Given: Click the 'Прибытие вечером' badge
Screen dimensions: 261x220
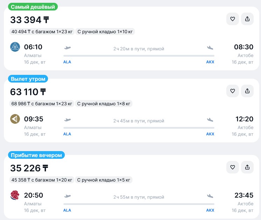Looking at the screenshot, I should click(x=36, y=155).
